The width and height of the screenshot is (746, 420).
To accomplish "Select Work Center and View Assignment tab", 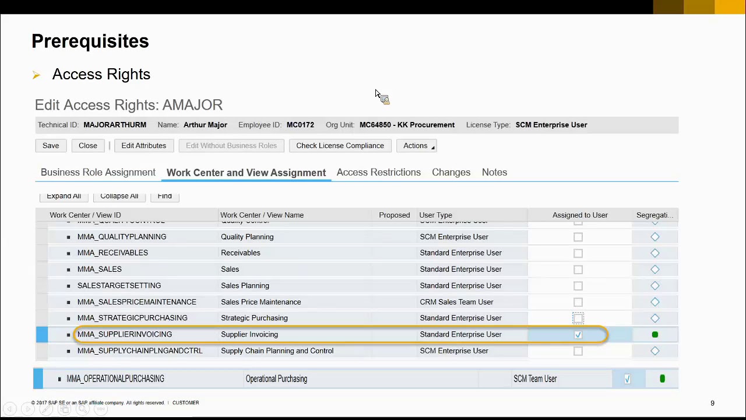I will click(x=246, y=173).
